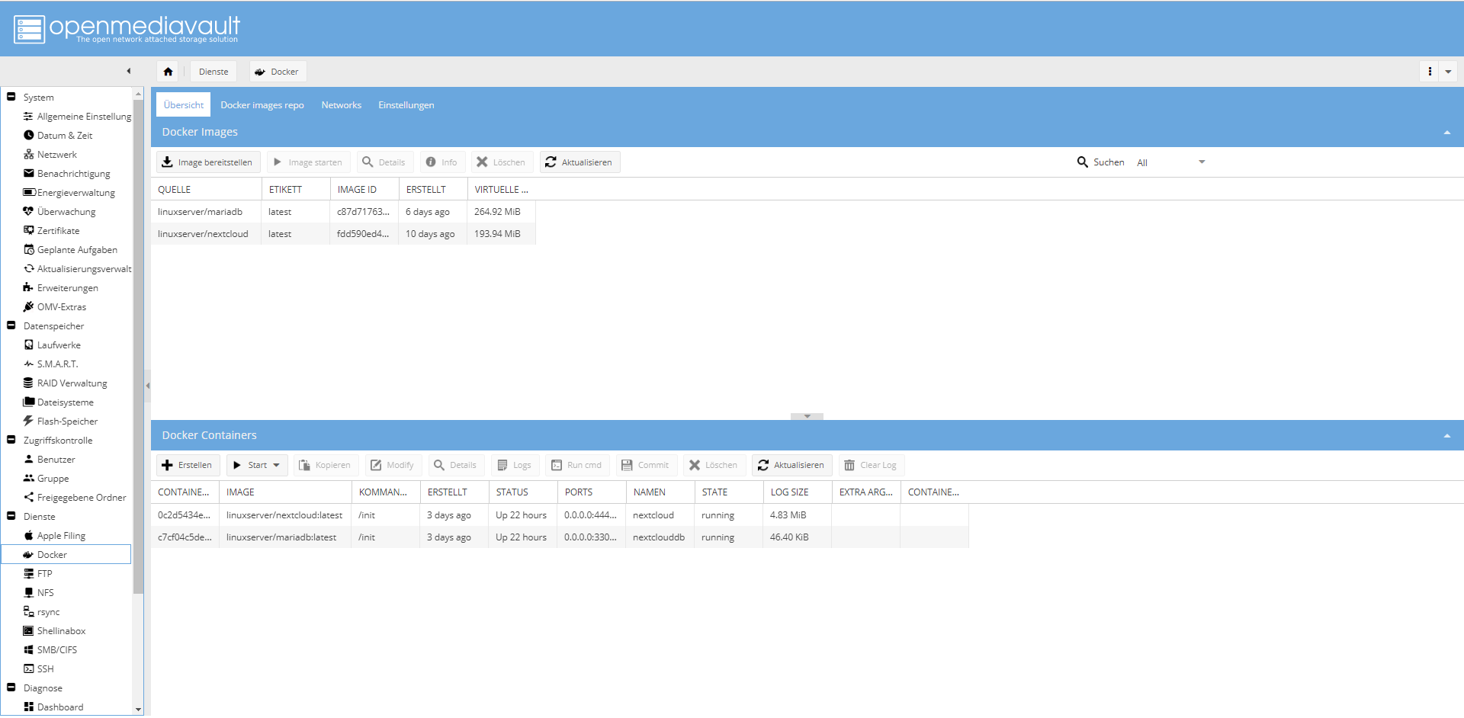Open Allgemeine Einstellungen in sidebar
This screenshot has height=718, width=1464.
coord(77,117)
